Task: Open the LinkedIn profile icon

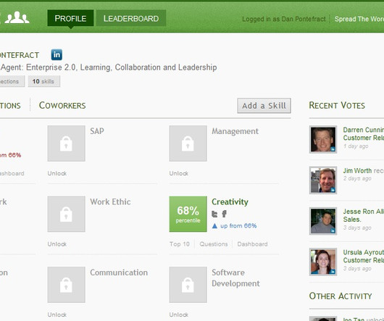Action: pyautogui.click(x=57, y=54)
